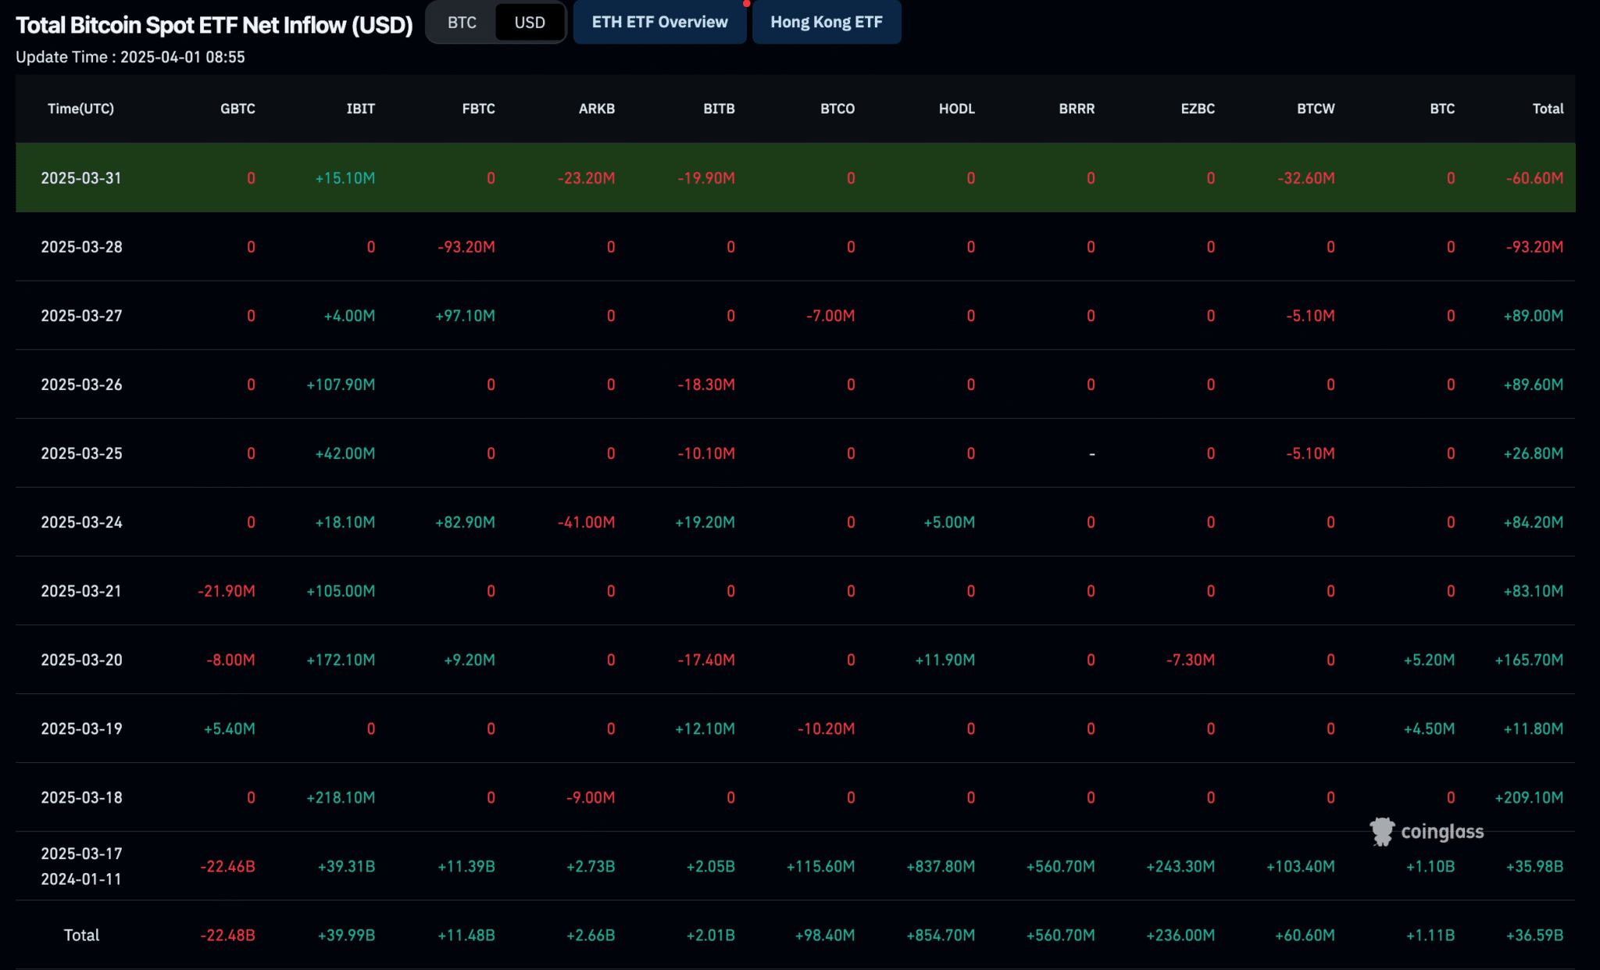The width and height of the screenshot is (1600, 970).
Task: Click BTCW's -32.60M value on 2025-03-31
Action: (1306, 178)
